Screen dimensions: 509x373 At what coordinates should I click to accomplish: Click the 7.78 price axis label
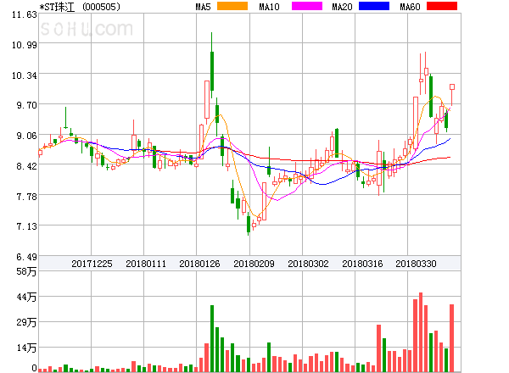click(x=26, y=197)
